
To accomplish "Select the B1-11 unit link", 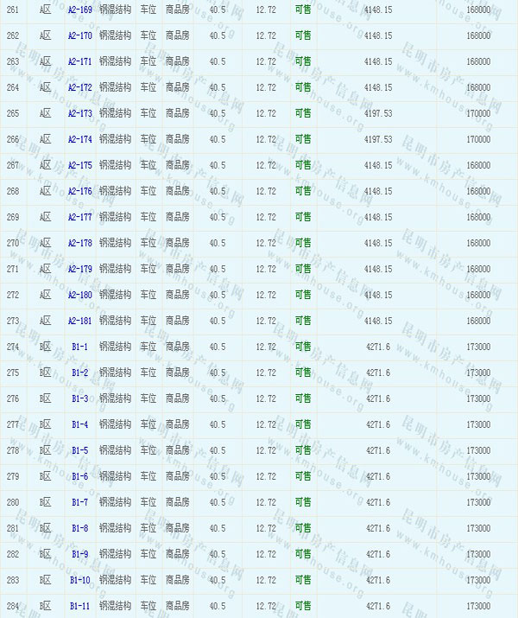I will pyautogui.click(x=79, y=606).
